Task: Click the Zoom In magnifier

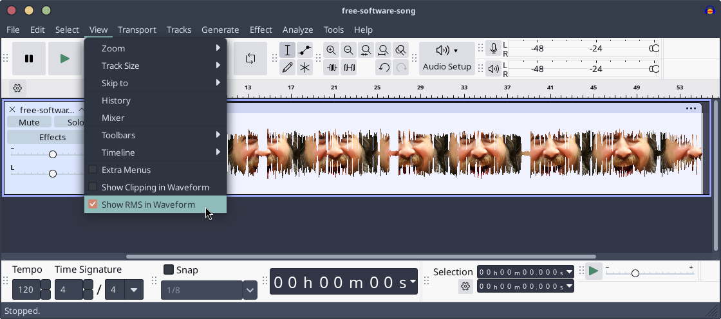Action: coord(331,50)
